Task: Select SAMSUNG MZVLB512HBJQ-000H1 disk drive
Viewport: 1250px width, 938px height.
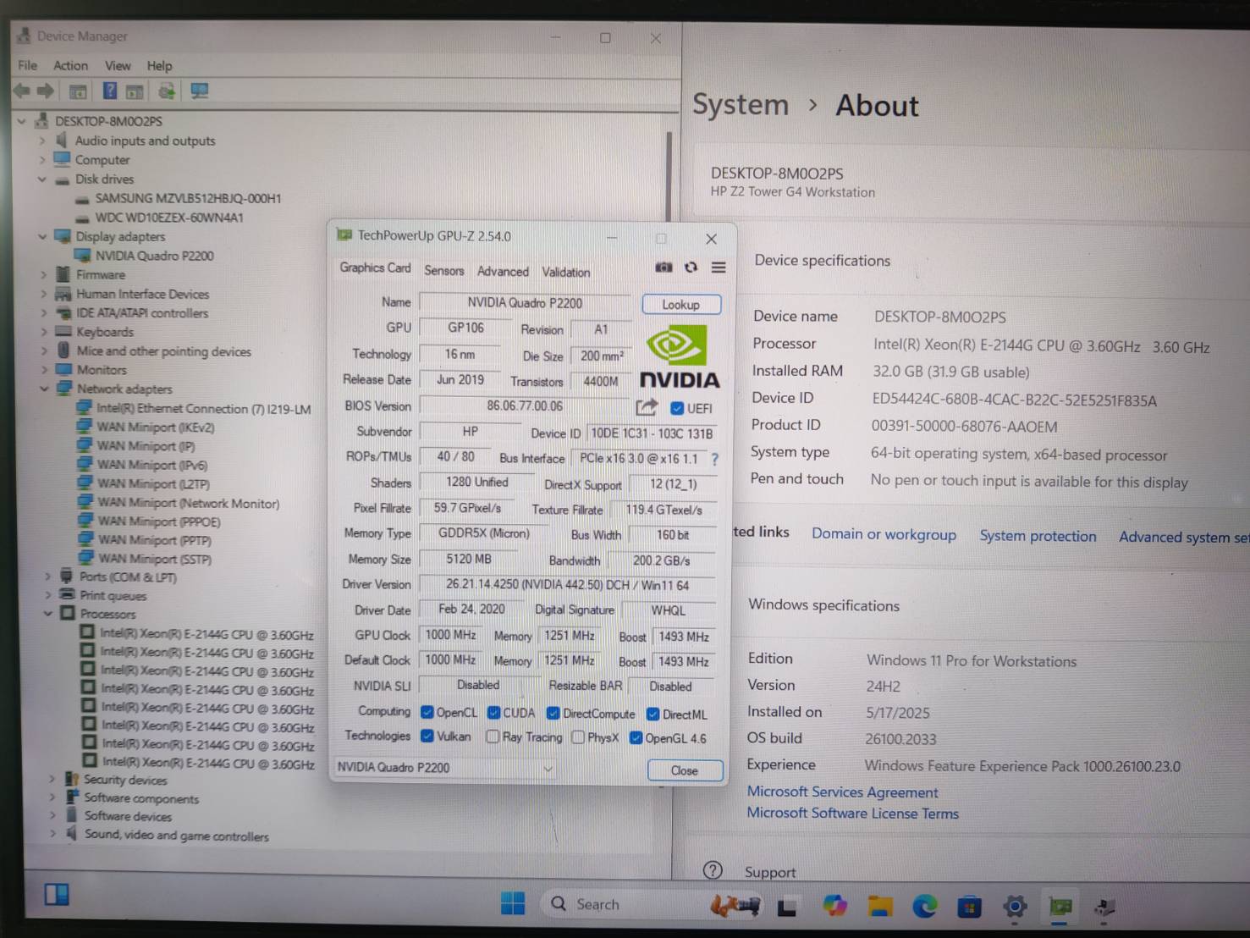Action: coord(188,198)
